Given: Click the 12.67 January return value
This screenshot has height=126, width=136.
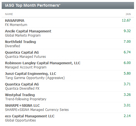Looking at the screenshot, I should (x=126, y=20).
